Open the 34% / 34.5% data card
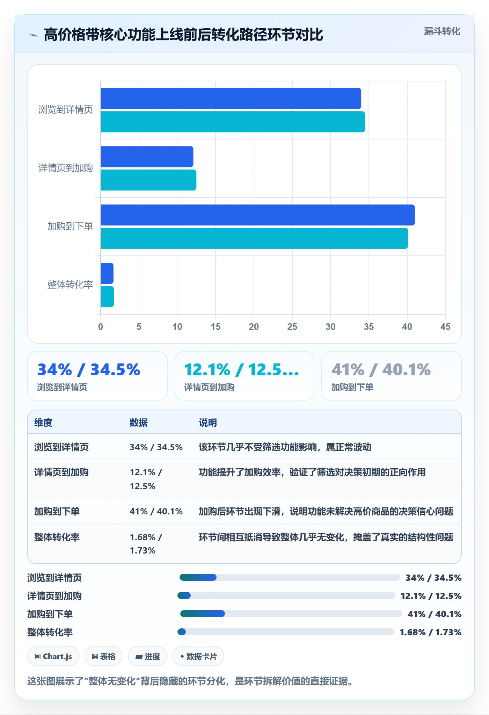 click(x=97, y=376)
